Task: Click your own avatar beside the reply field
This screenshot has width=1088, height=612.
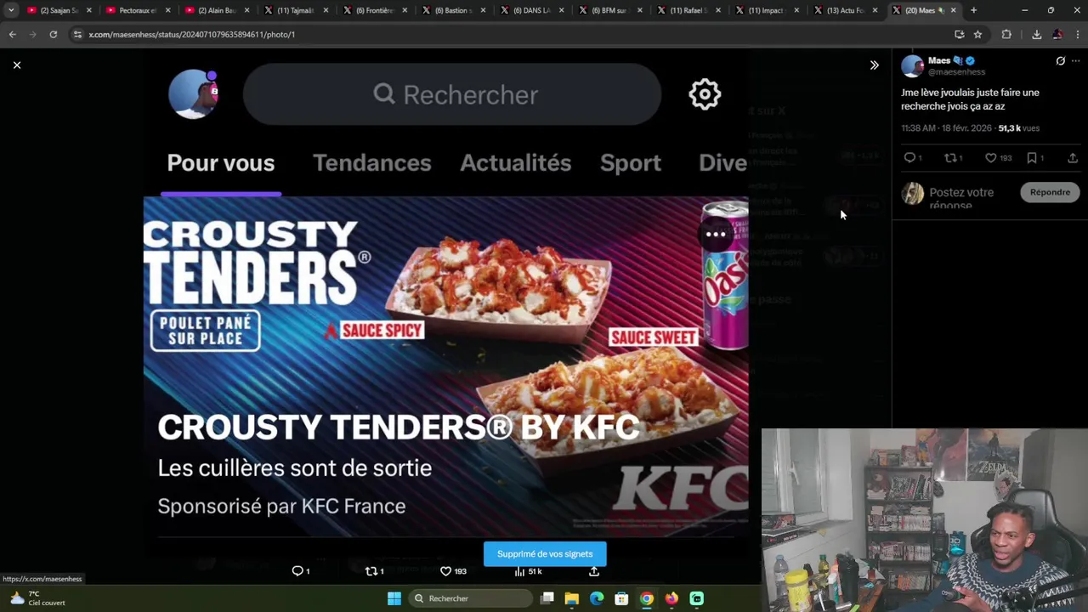Action: 913,194
